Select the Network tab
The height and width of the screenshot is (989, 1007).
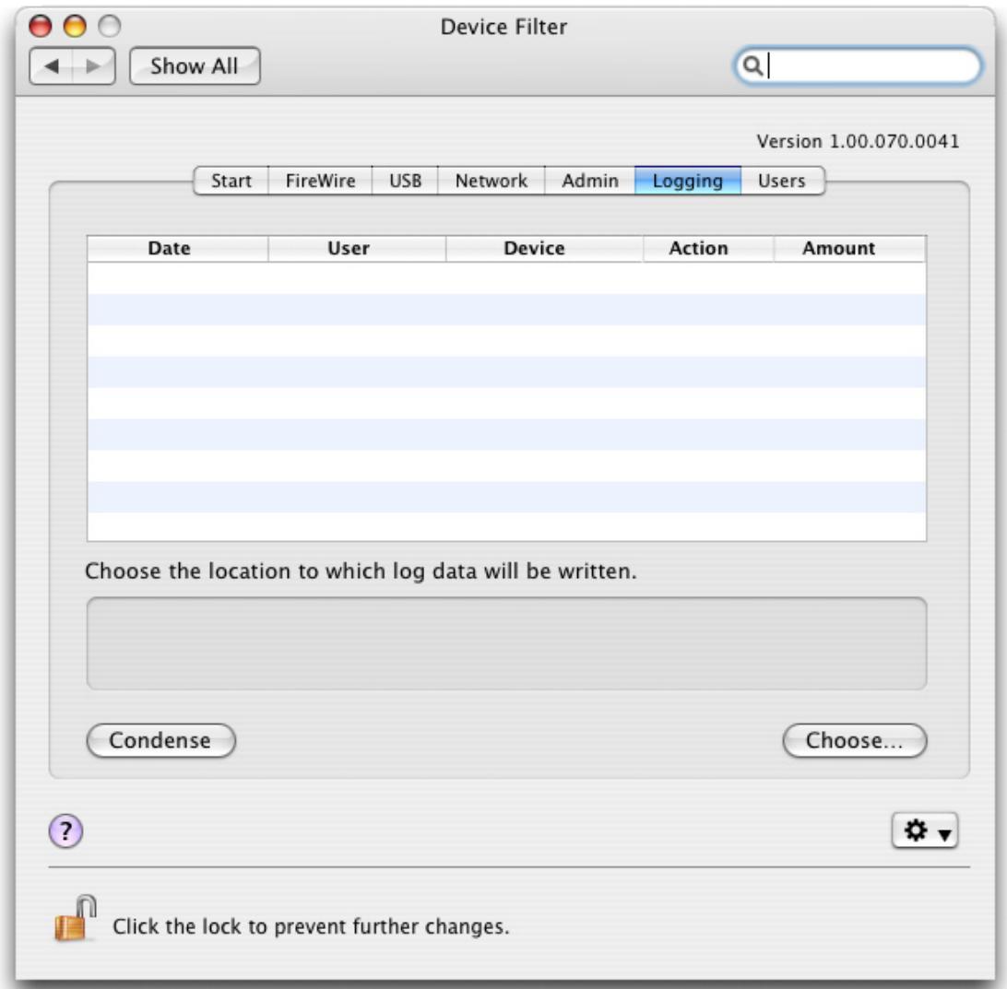pos(492,181)
